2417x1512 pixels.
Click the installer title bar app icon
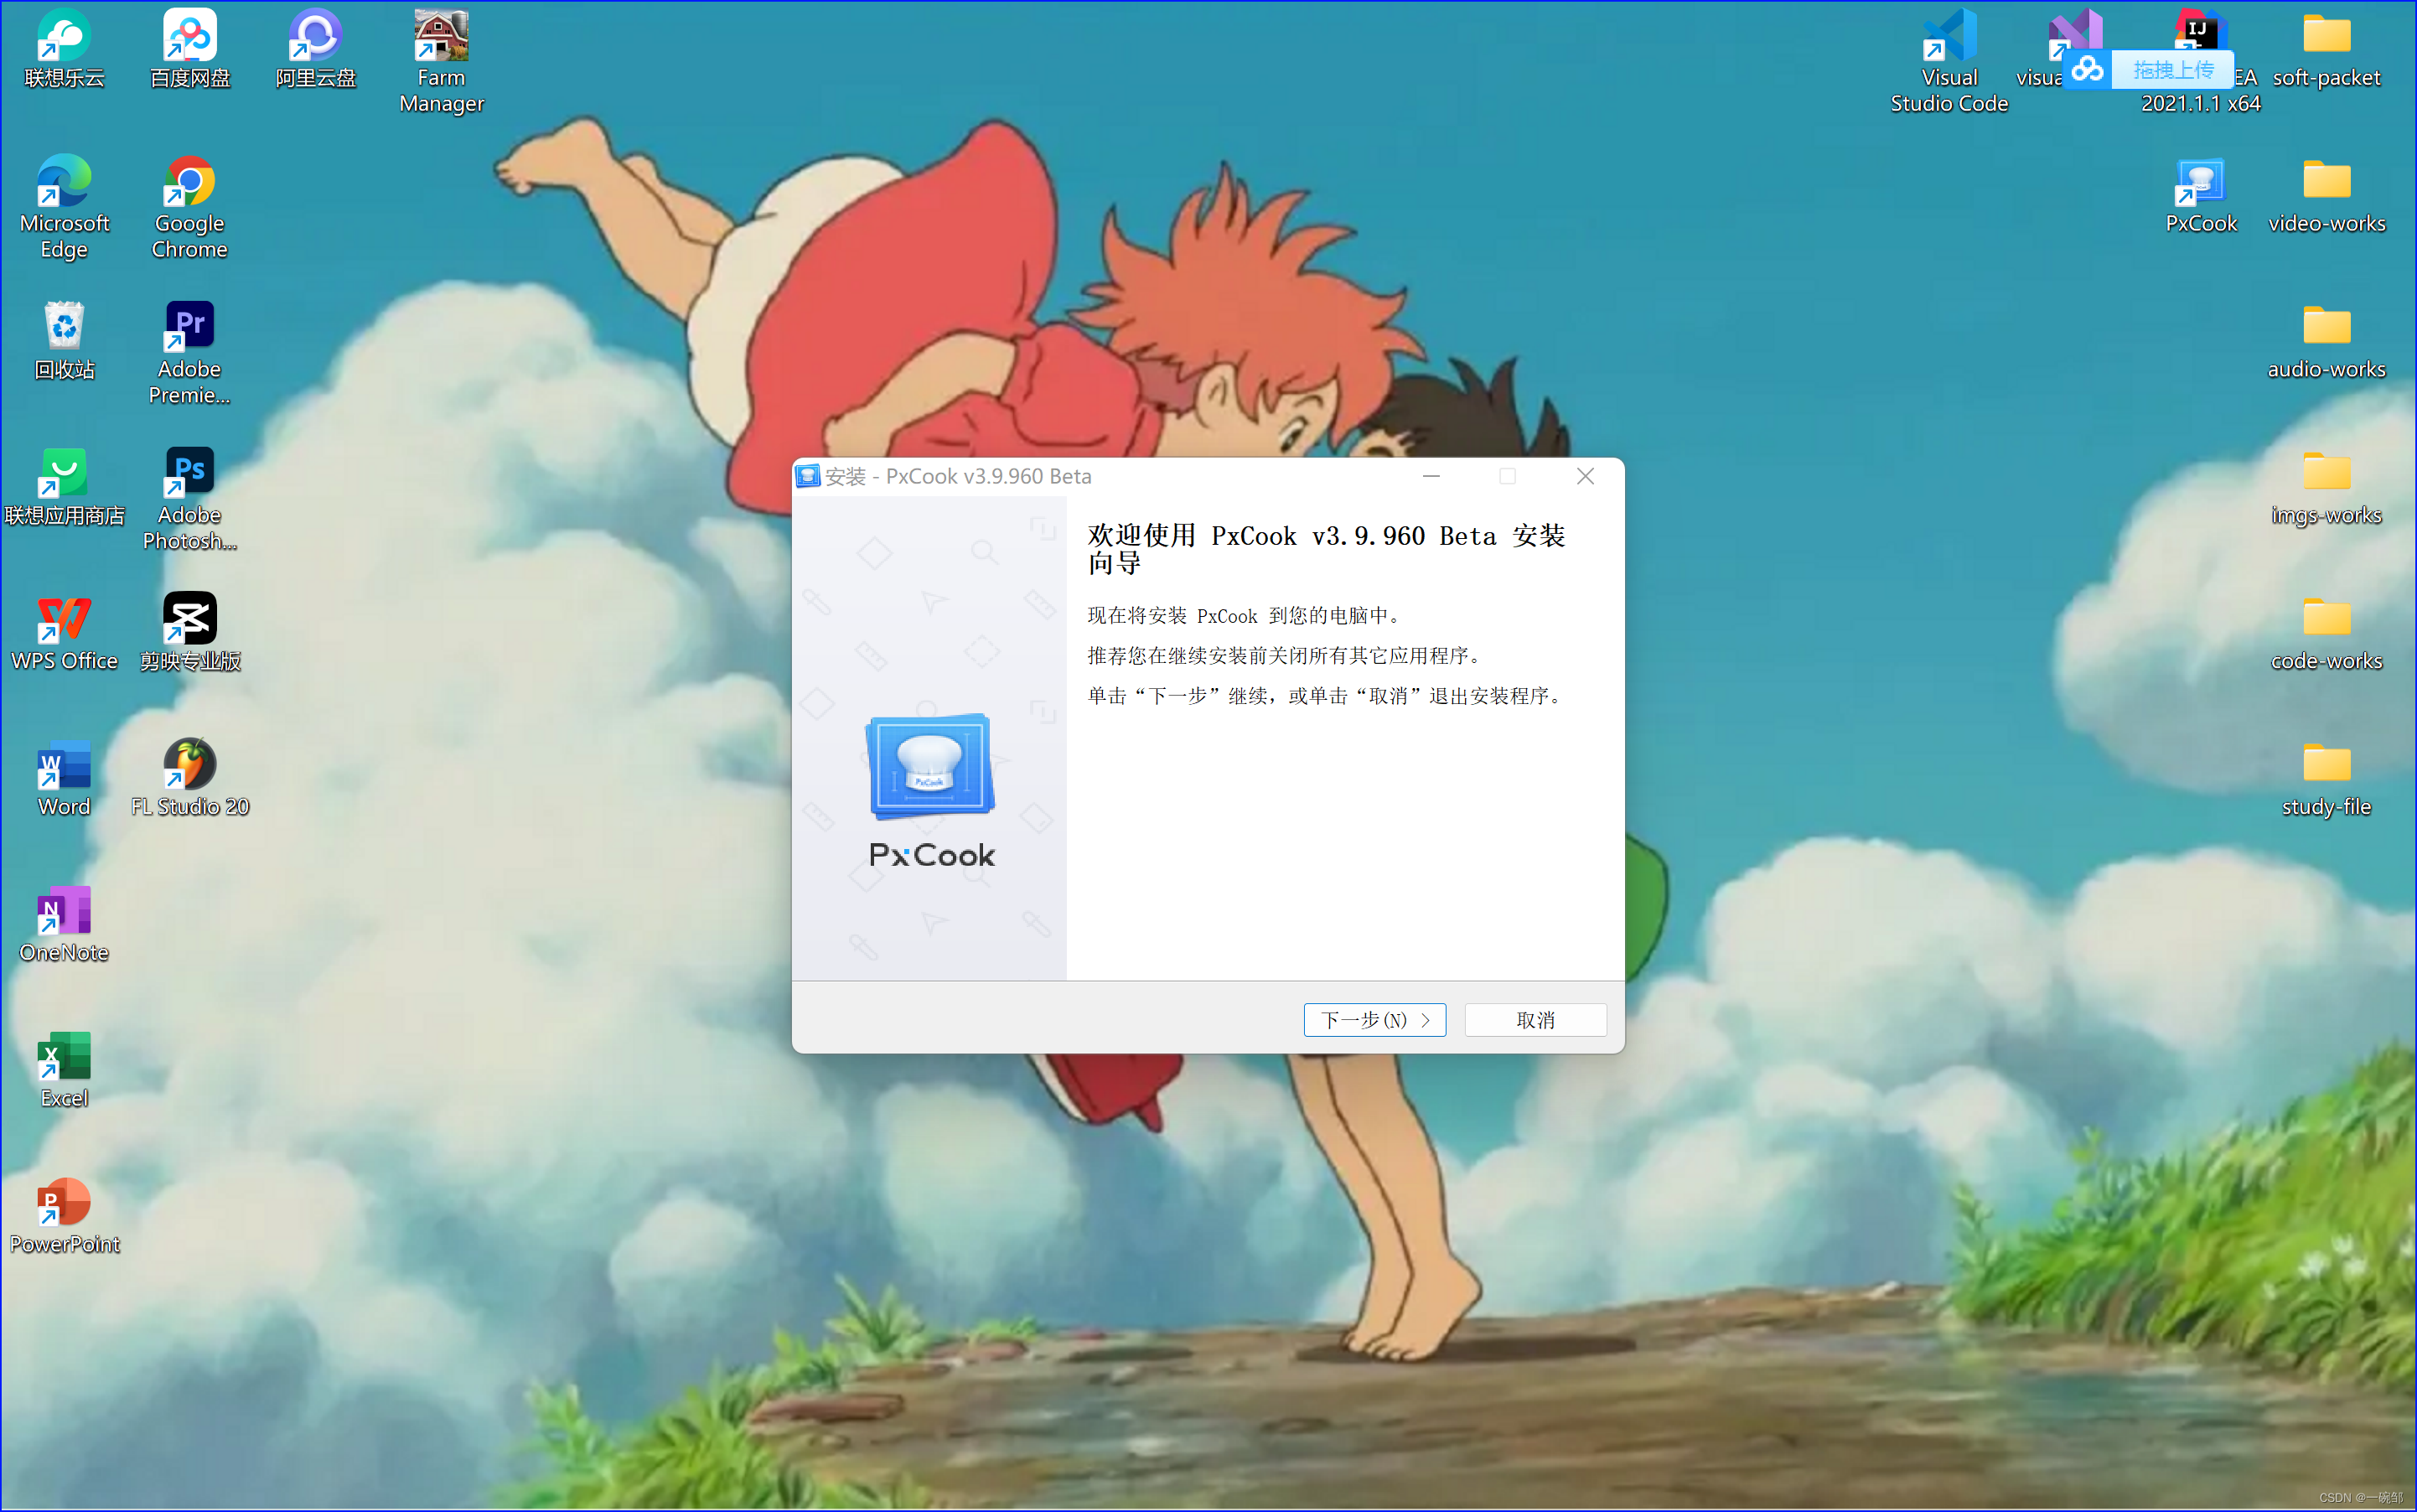pyautogui.click(x=808, y=476)
